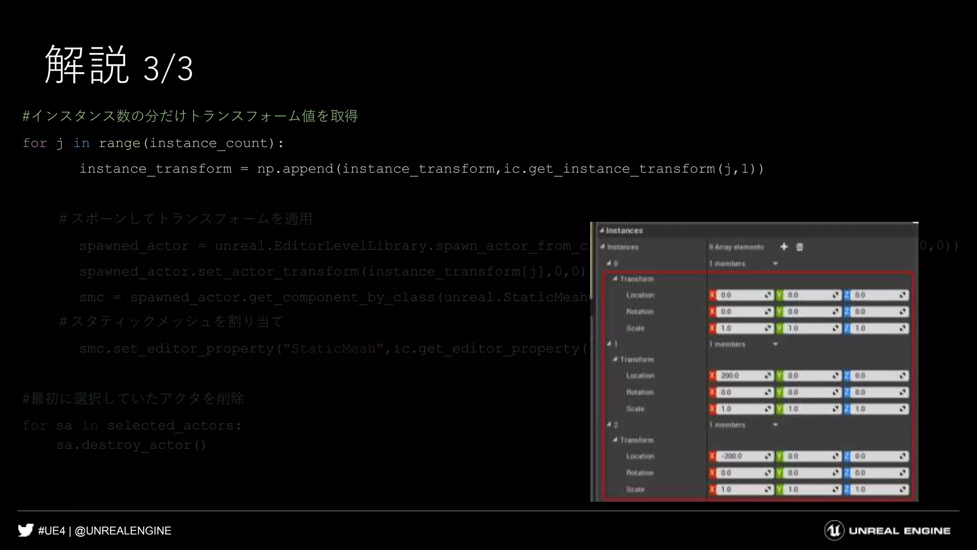Click the Location X field showing 200.0
The width and height of the screenshot is (977, 550).
click(744, 376)
